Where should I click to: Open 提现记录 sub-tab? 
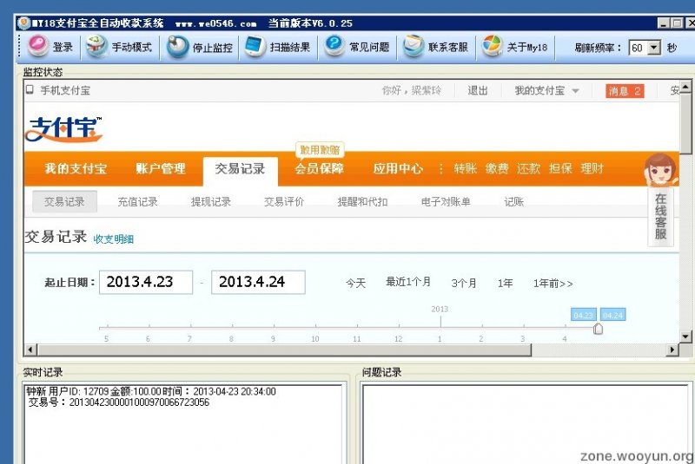pyautogui.click(x=211, y=202)
